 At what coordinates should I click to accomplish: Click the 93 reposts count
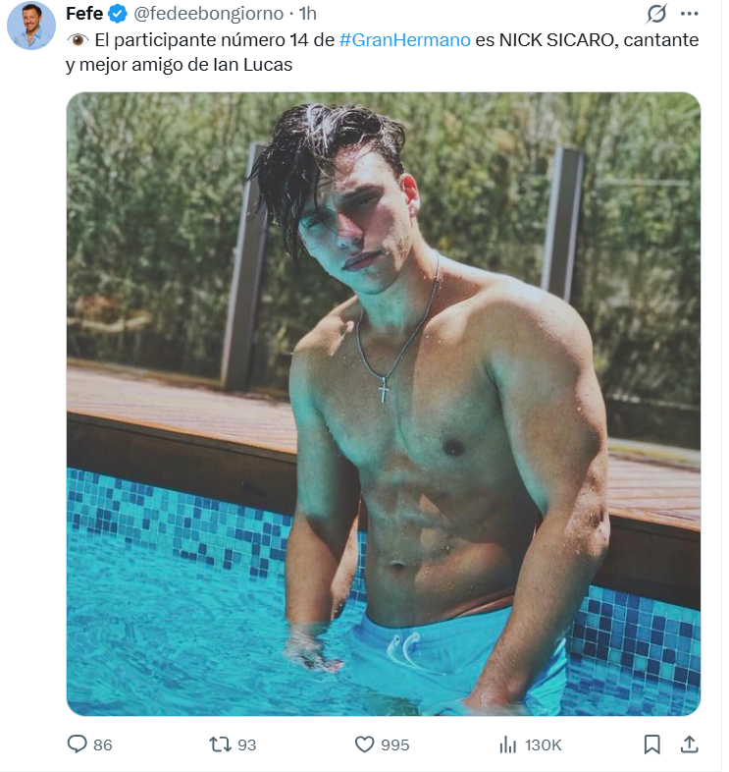(246, 745)
